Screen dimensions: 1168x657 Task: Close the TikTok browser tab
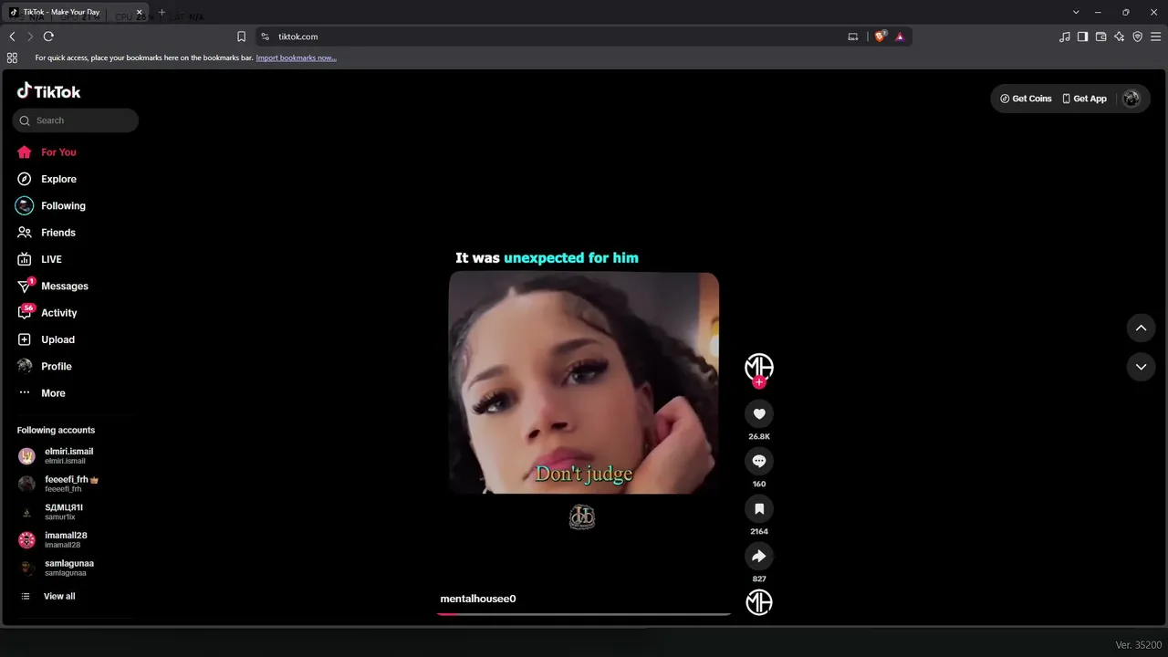[140, 13]
